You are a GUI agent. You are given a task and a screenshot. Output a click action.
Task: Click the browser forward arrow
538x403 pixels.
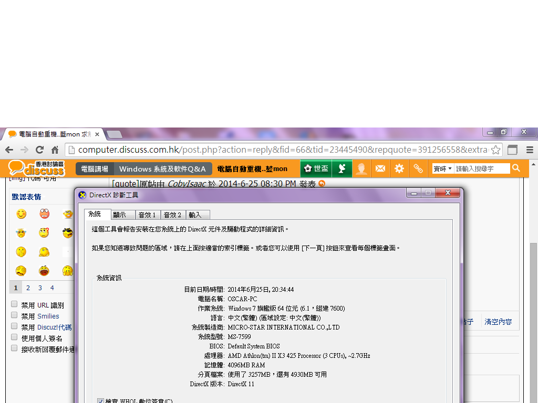24,150
